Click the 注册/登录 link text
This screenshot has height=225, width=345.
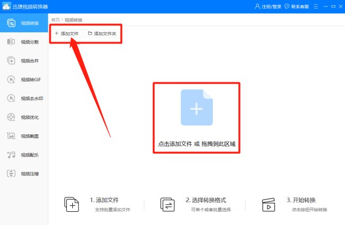click(x=272, y=6)
